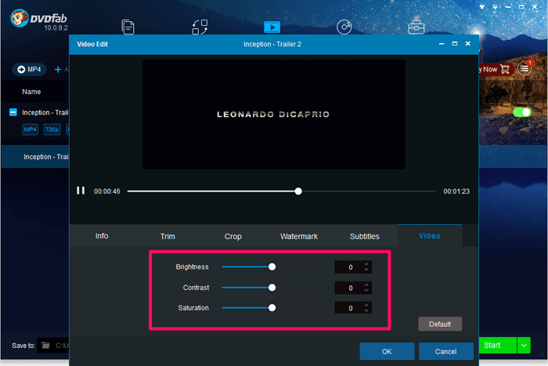This screenshot has width=548, height=366.
Task: Close the Video Edit dialog
Action: click(467, 44)
